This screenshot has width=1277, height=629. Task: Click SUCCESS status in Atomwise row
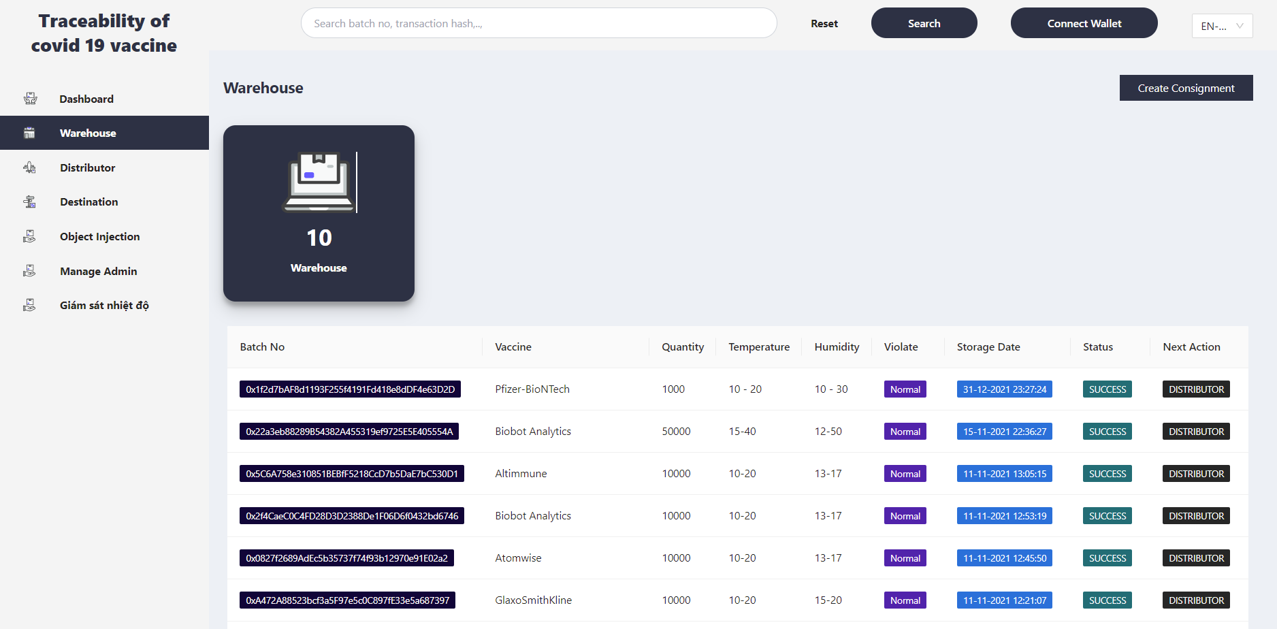pos(1108,558)
